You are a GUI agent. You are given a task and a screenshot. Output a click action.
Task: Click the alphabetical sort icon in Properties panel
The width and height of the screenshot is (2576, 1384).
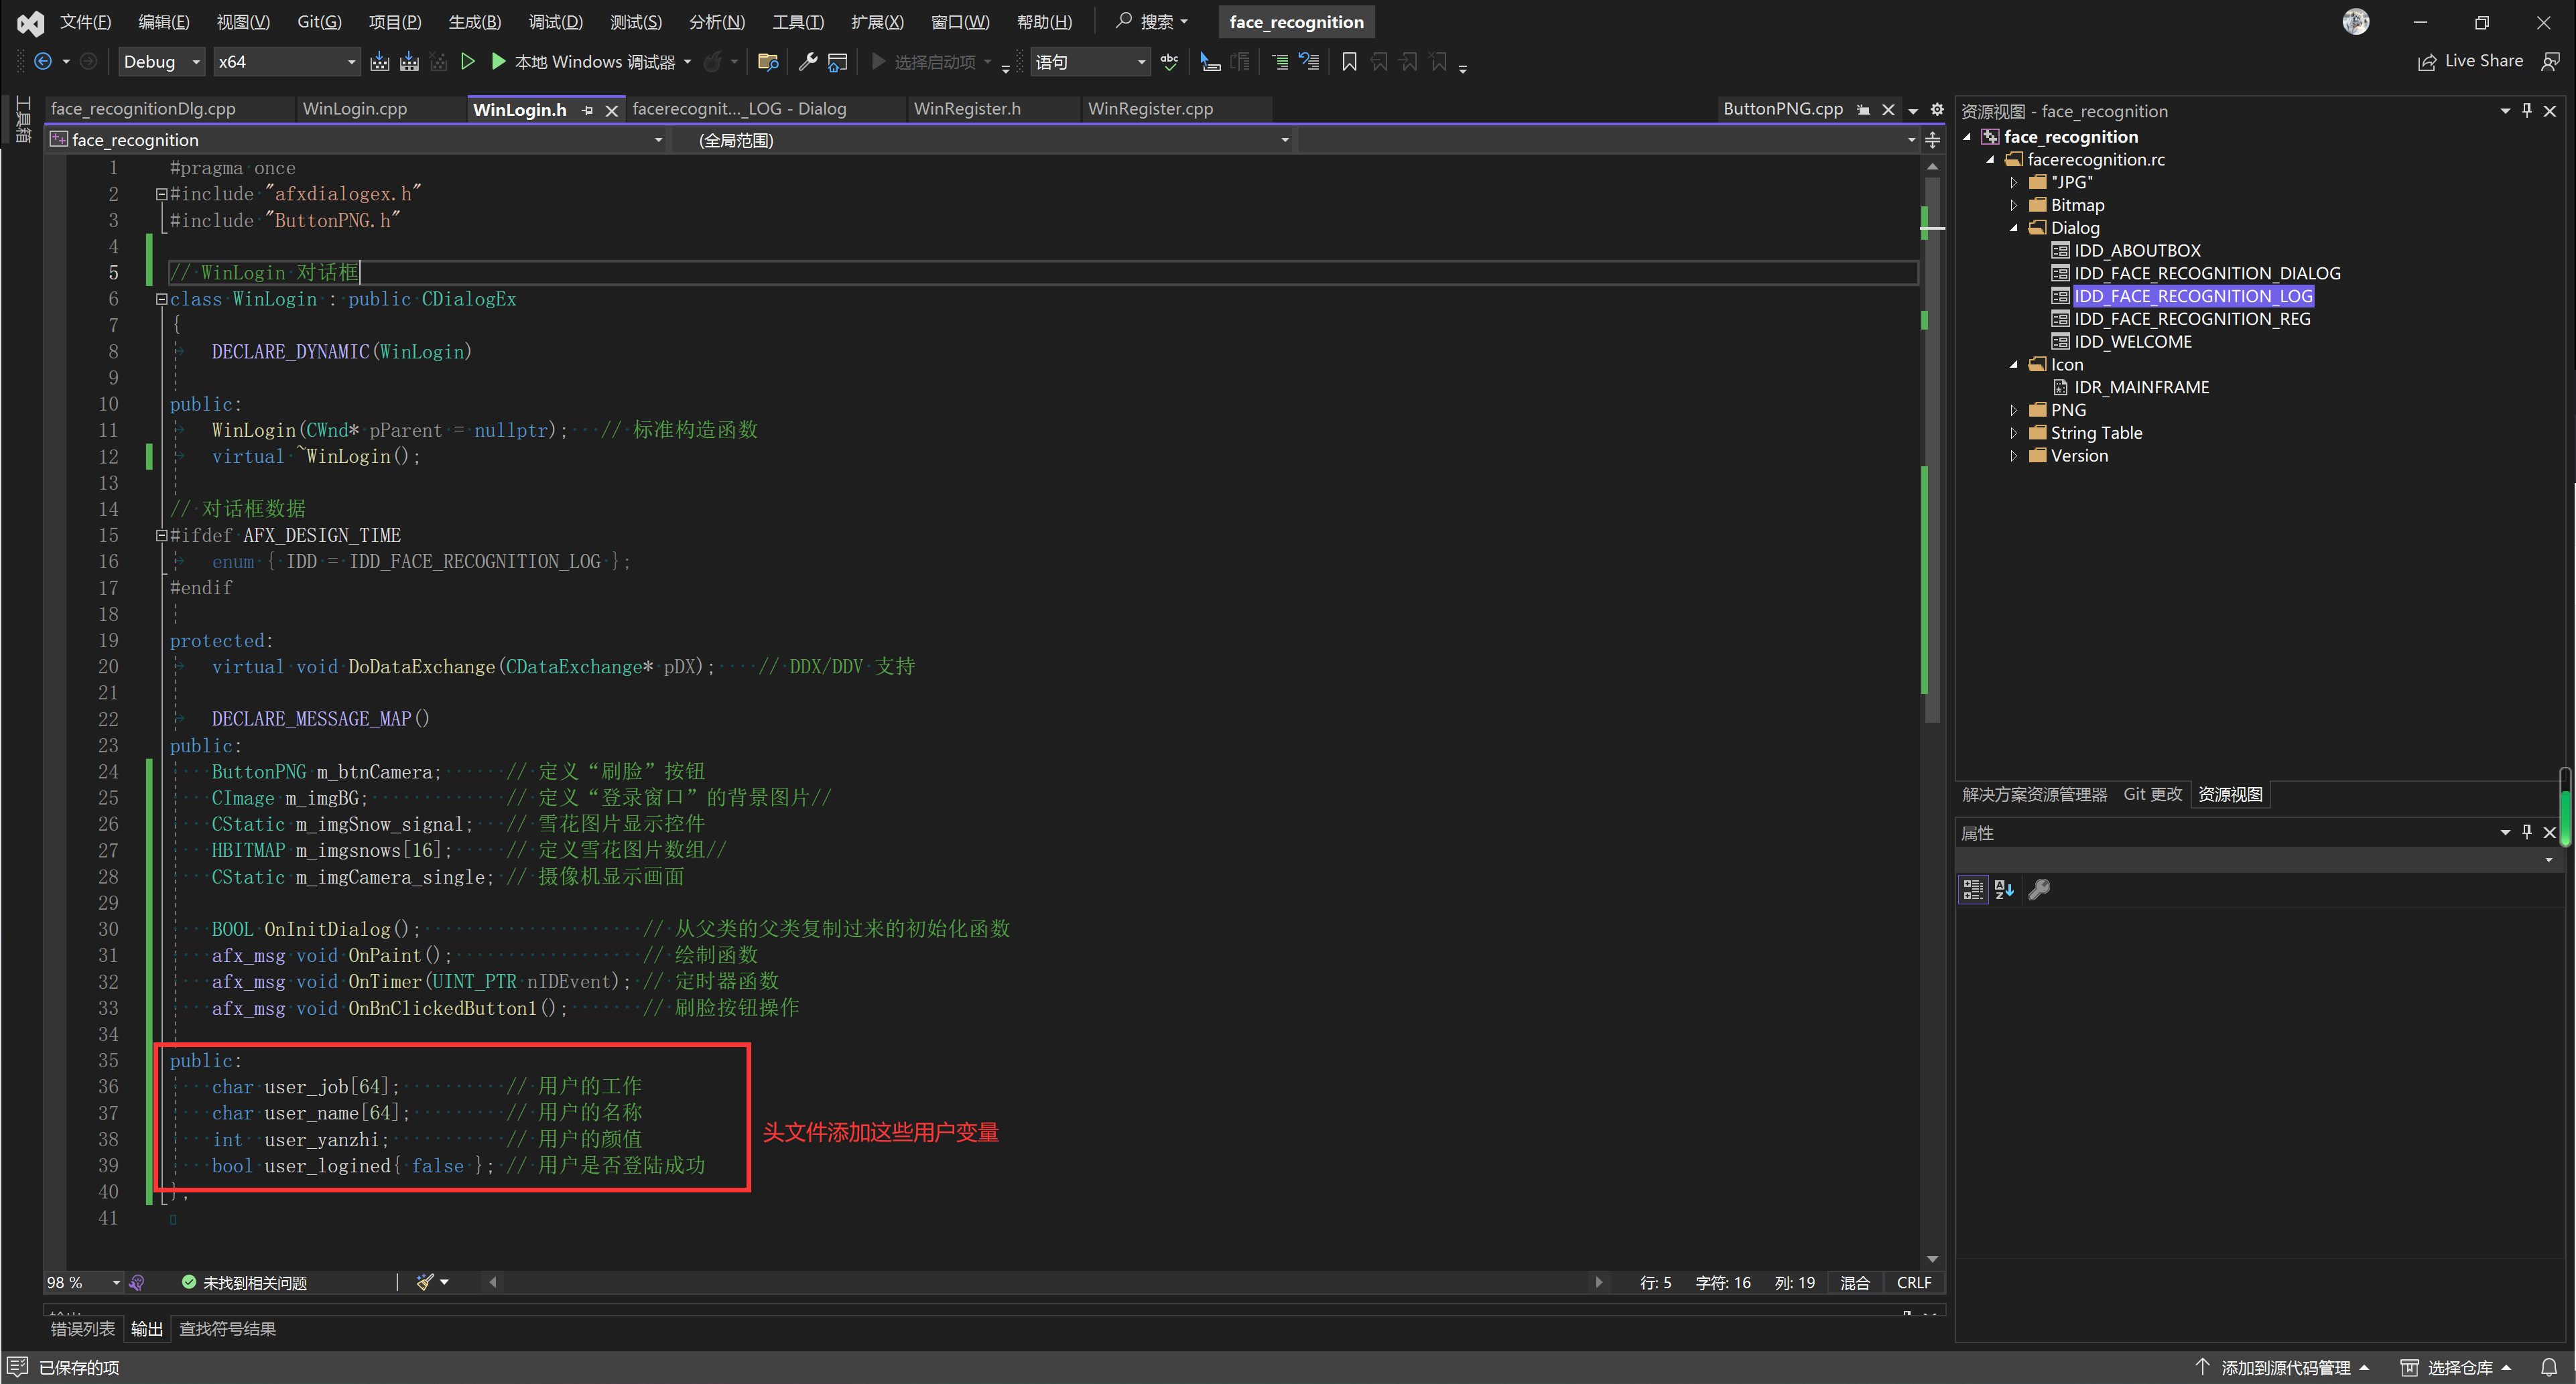pyautogui.click(x=2004, y=889)
